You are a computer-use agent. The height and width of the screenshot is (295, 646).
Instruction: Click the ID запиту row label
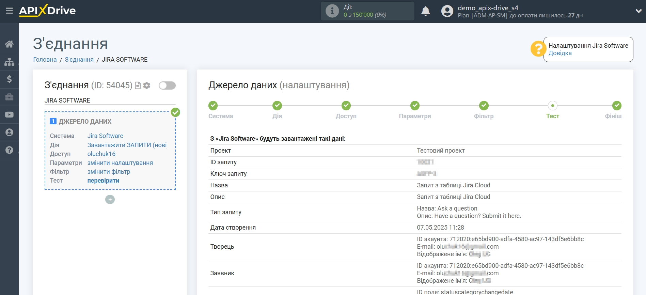(x=223, y=162)
